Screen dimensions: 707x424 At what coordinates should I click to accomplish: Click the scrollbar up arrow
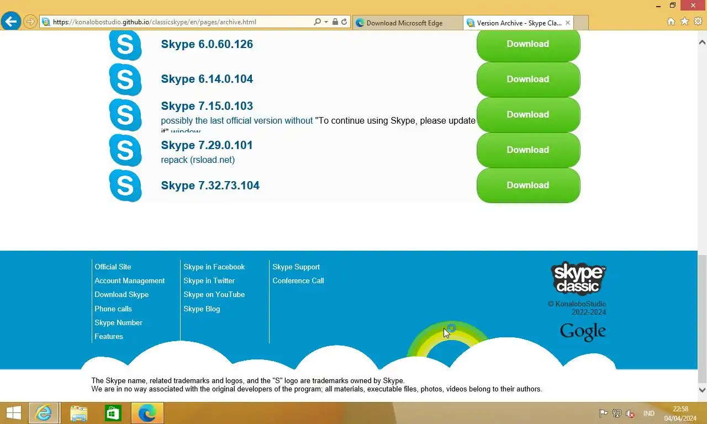click(702, 43)
